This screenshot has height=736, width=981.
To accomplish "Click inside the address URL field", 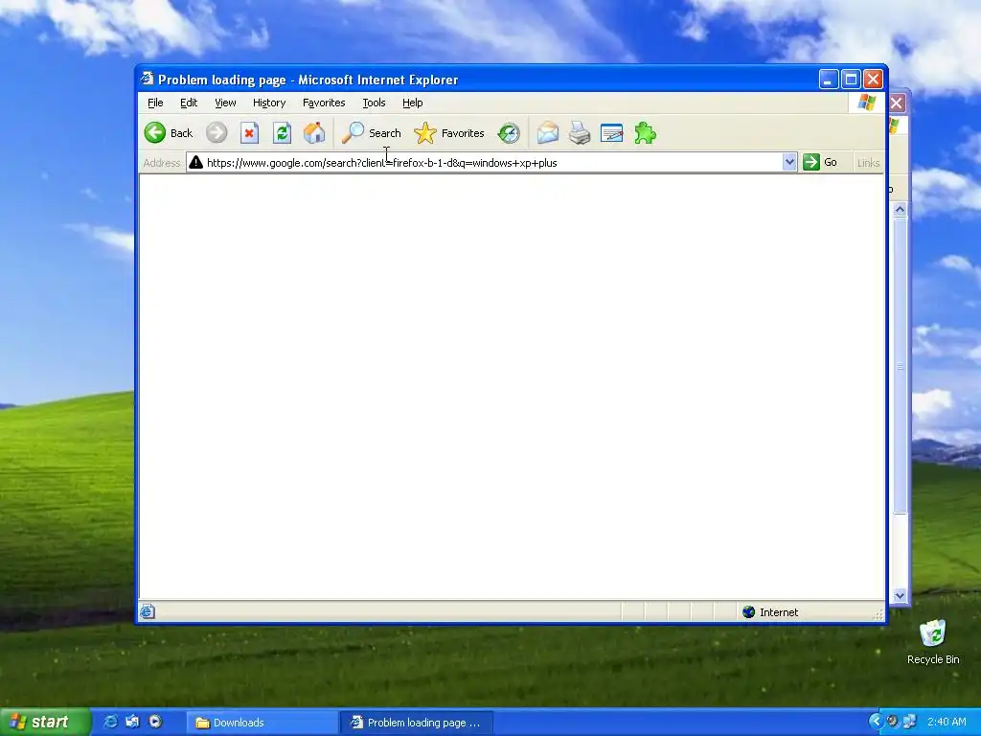I will pyautogui.click(x=491, y=162).
